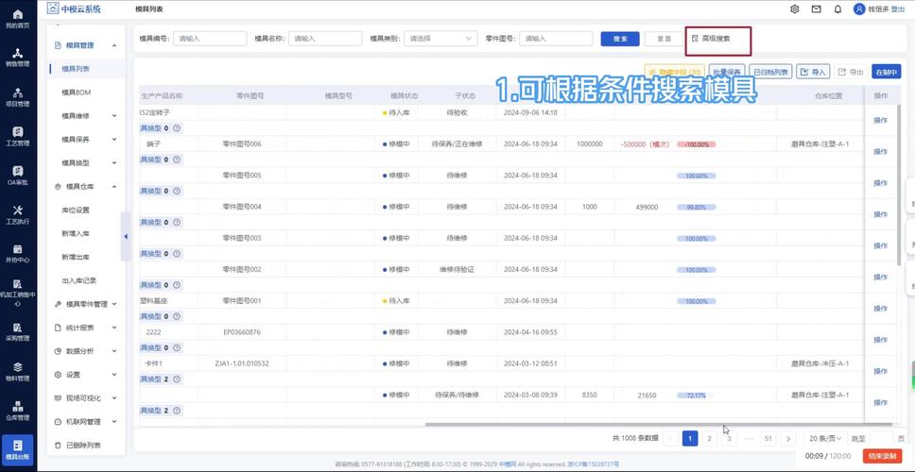915x472 pixels.
Task: Open 库位设置 in the sidebar
Action: pyautogui.click(x=76, y=210)
